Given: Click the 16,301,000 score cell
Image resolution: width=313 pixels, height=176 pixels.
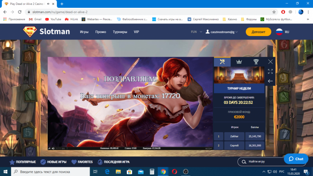Looking at the screenshot, I should click(255, 145).
